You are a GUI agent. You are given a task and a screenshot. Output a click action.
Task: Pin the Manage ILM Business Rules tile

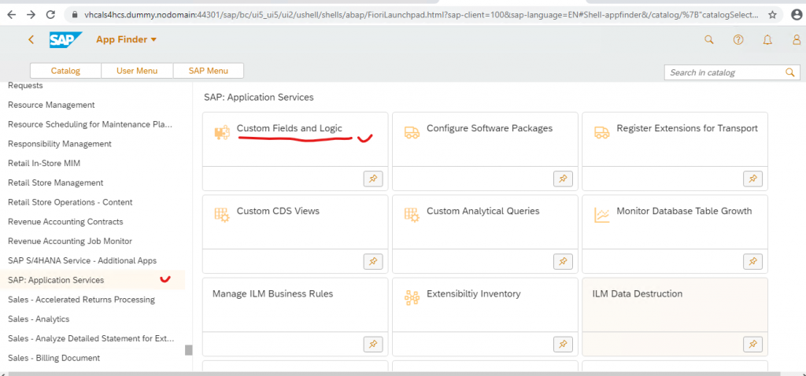373,345
